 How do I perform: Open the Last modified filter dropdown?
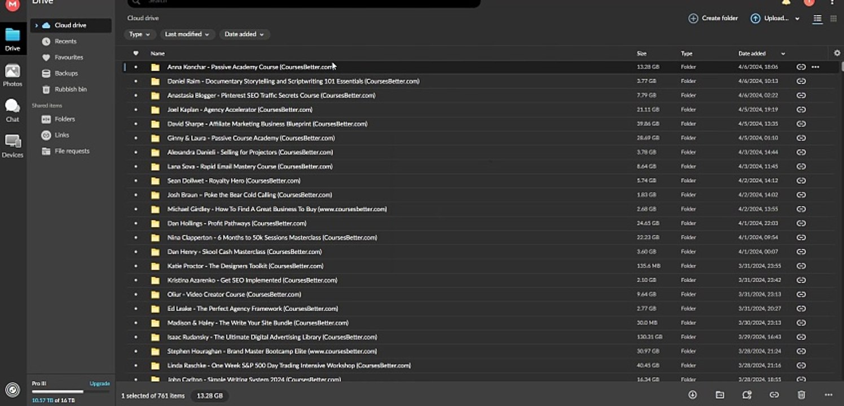tap(187, 34)
